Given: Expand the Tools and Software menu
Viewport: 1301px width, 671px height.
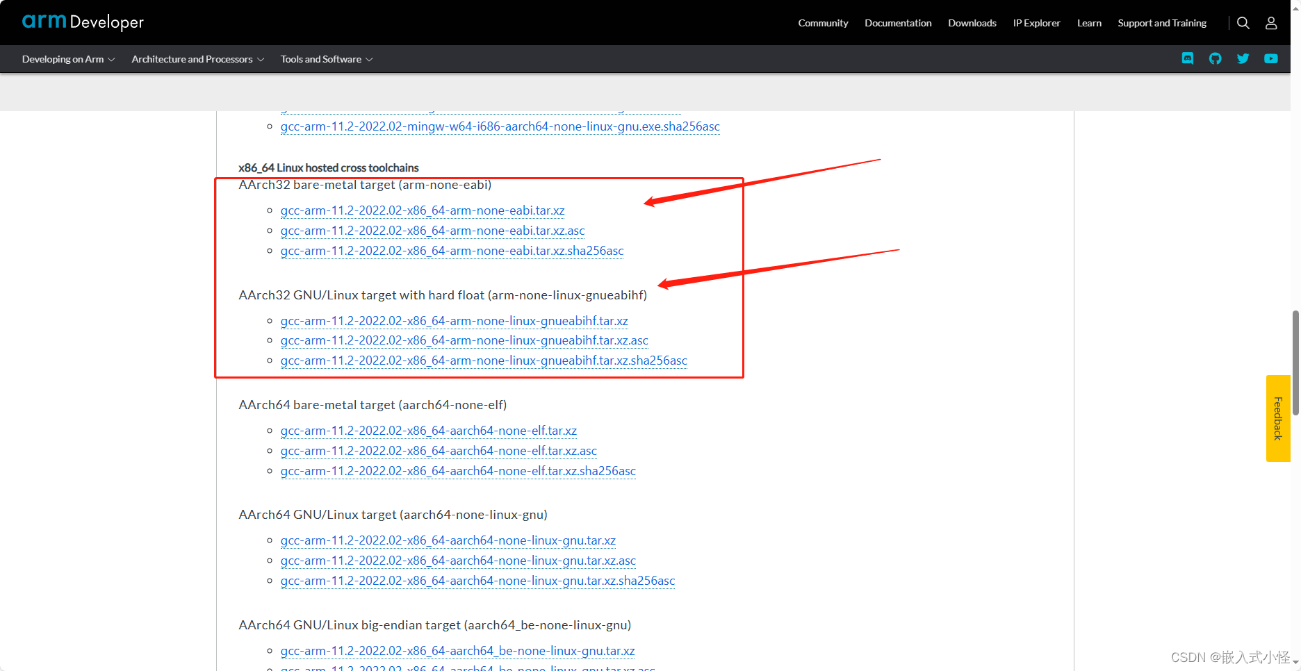Looking at the screenshot, I should tap(327, 59).
